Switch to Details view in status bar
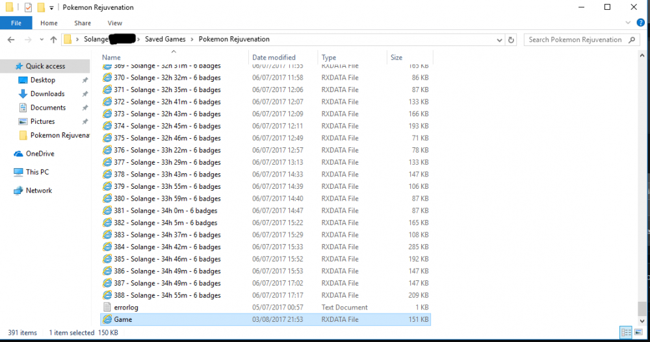This screenshot has width=650, height=342. point(626,332)
